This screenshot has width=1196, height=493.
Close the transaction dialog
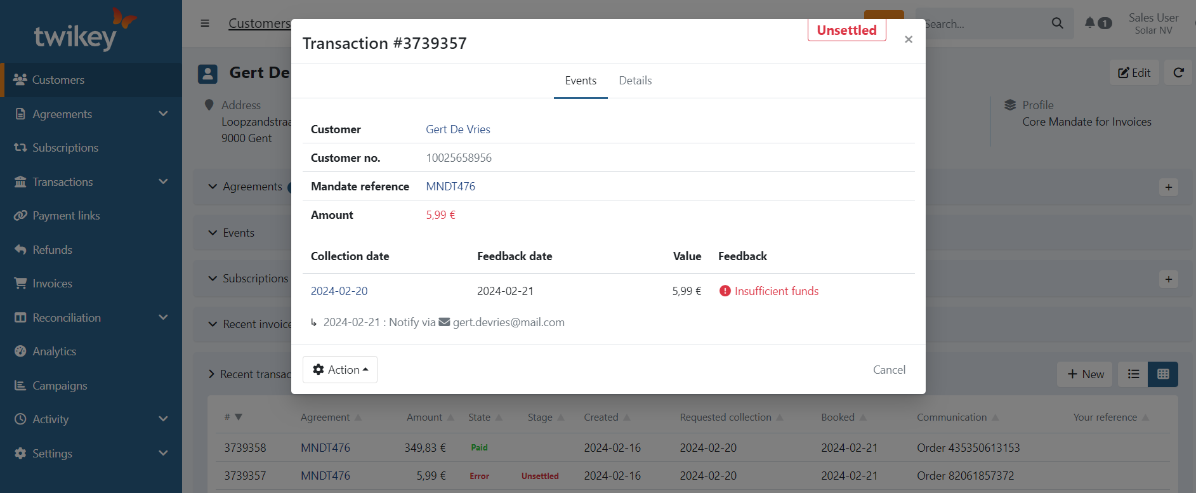[909, 39]
